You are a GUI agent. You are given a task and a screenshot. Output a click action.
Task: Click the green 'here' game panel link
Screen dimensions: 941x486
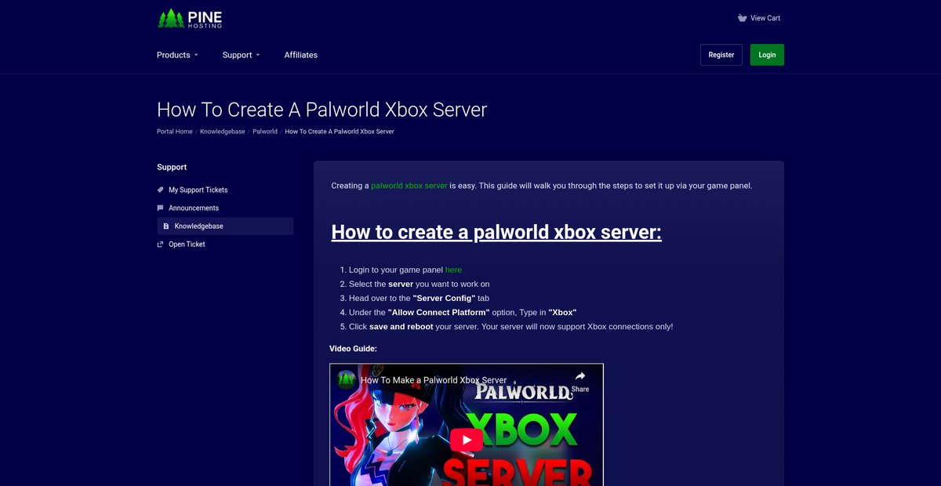pos(453,270)
